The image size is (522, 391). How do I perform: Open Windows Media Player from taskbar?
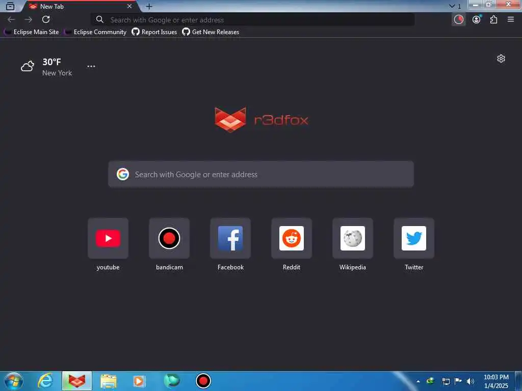pos(139,381)
